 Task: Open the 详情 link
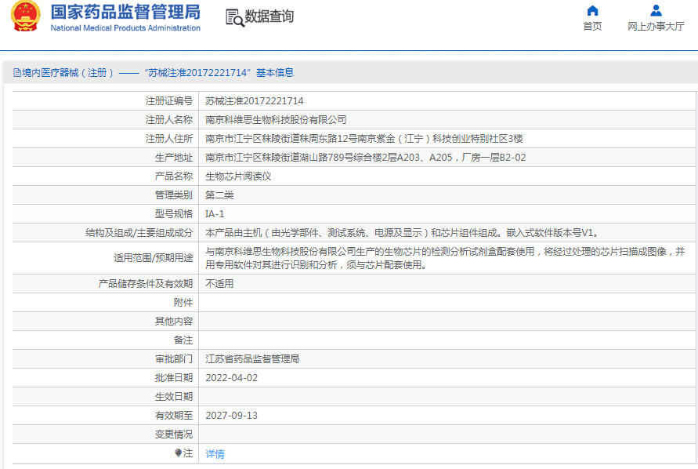[216, 453]
